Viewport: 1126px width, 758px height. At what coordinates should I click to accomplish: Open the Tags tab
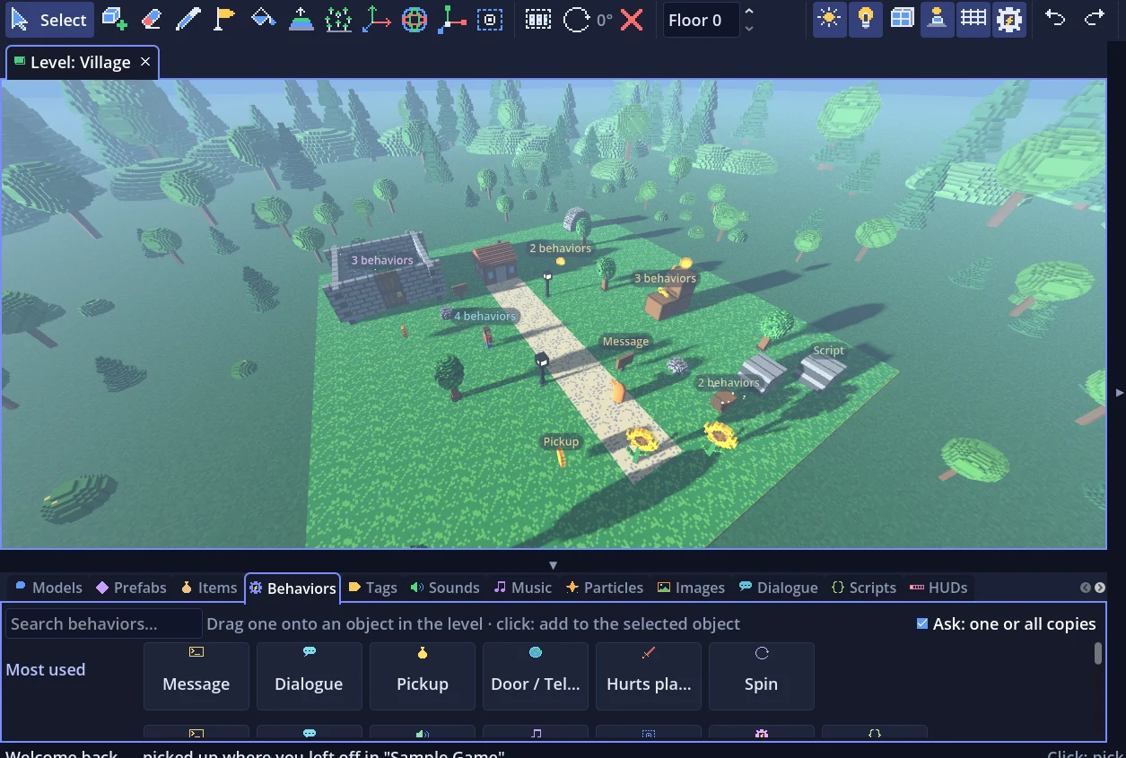pyautogui.click(x=372, y=588)
